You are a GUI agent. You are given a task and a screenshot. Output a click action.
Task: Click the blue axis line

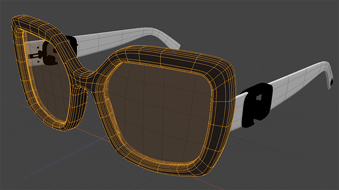65,158
